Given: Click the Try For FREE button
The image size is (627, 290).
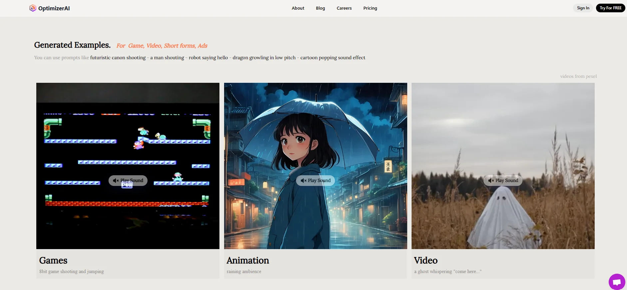Looking at the screenshot, I should 610,8.
